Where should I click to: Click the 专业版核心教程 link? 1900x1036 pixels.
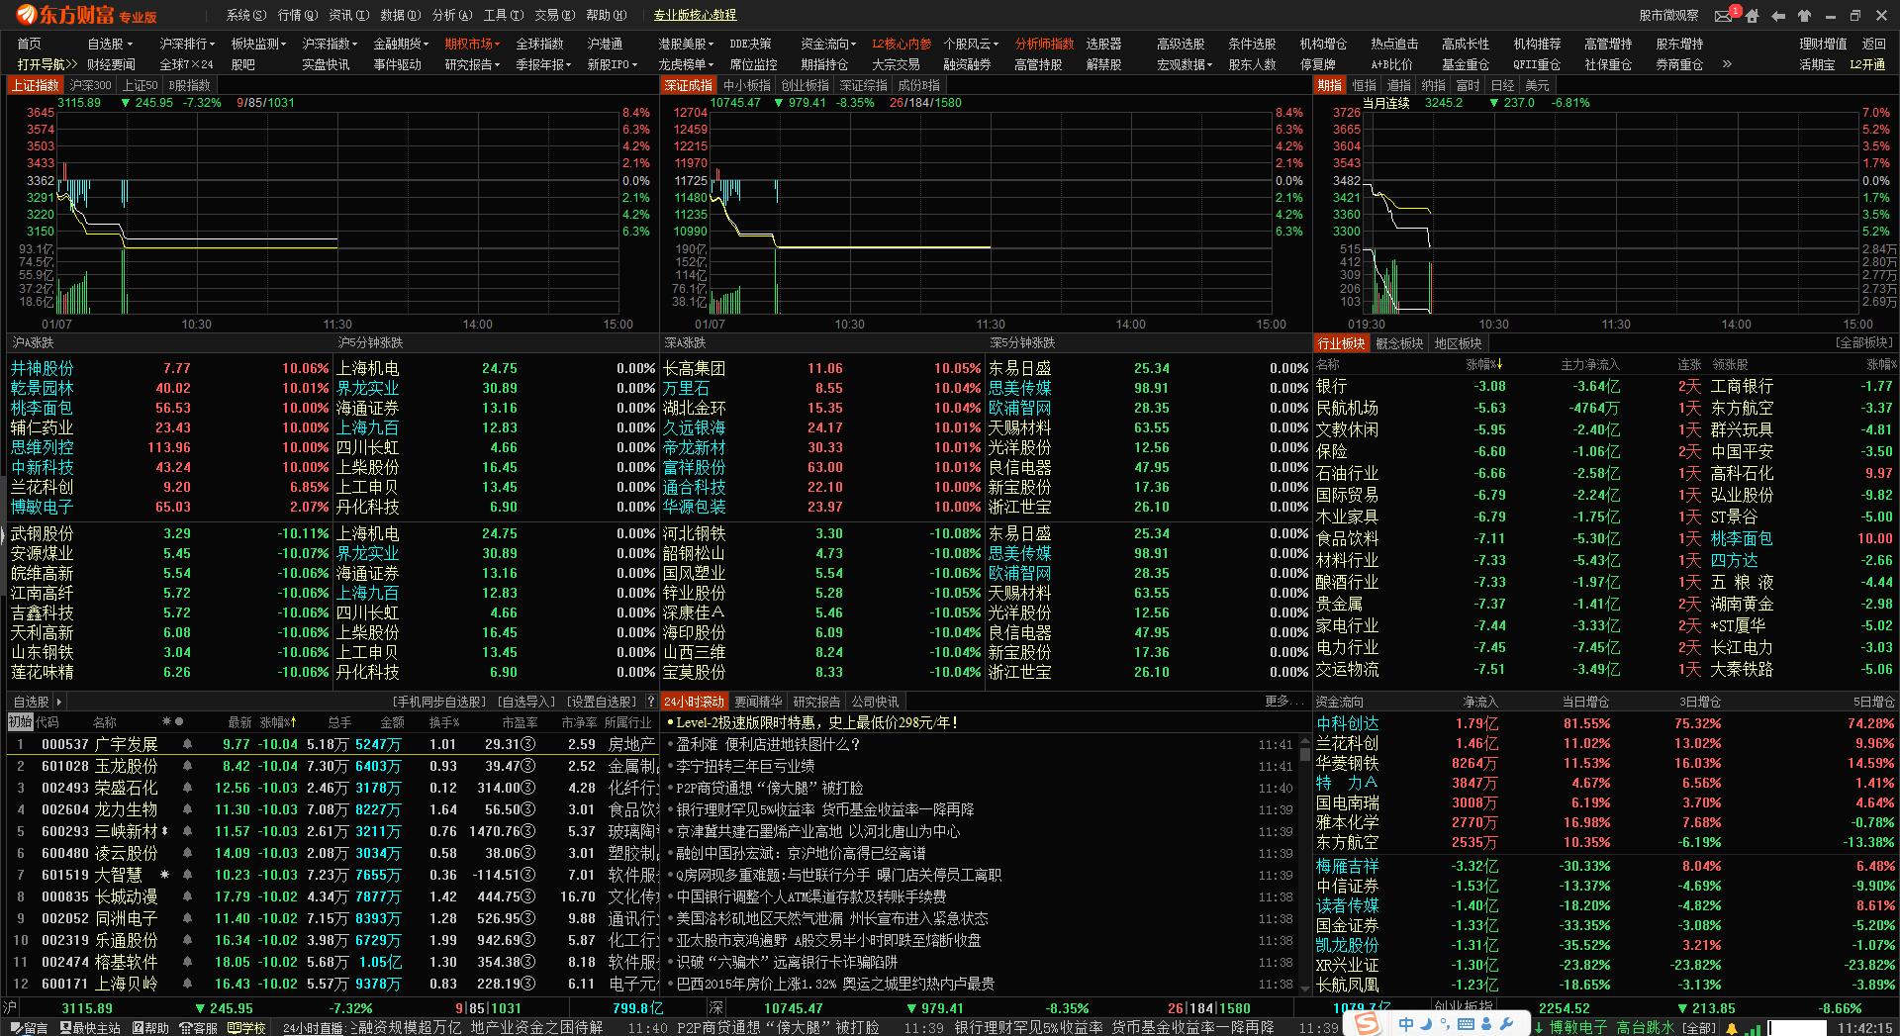tap(695, 15)
